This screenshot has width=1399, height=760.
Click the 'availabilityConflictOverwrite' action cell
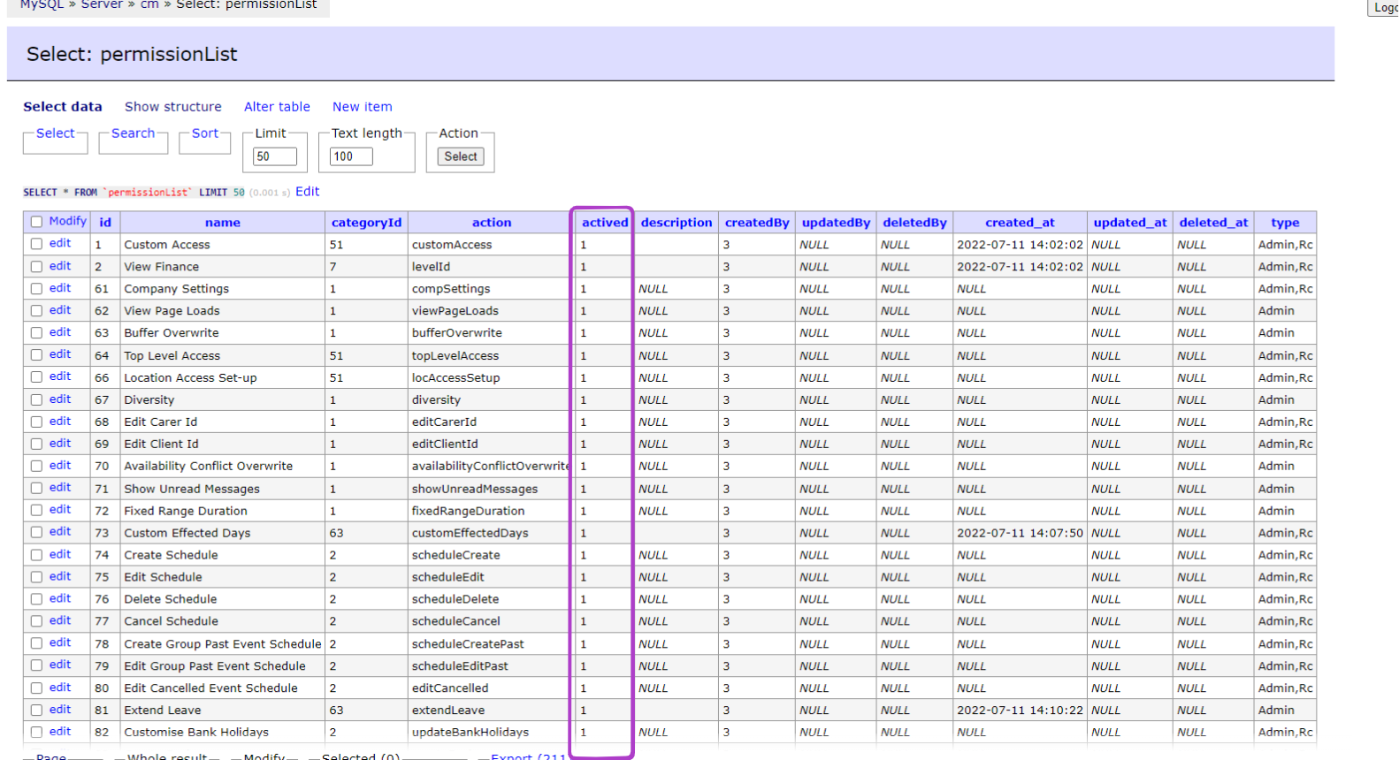click(x=490, y=466)
